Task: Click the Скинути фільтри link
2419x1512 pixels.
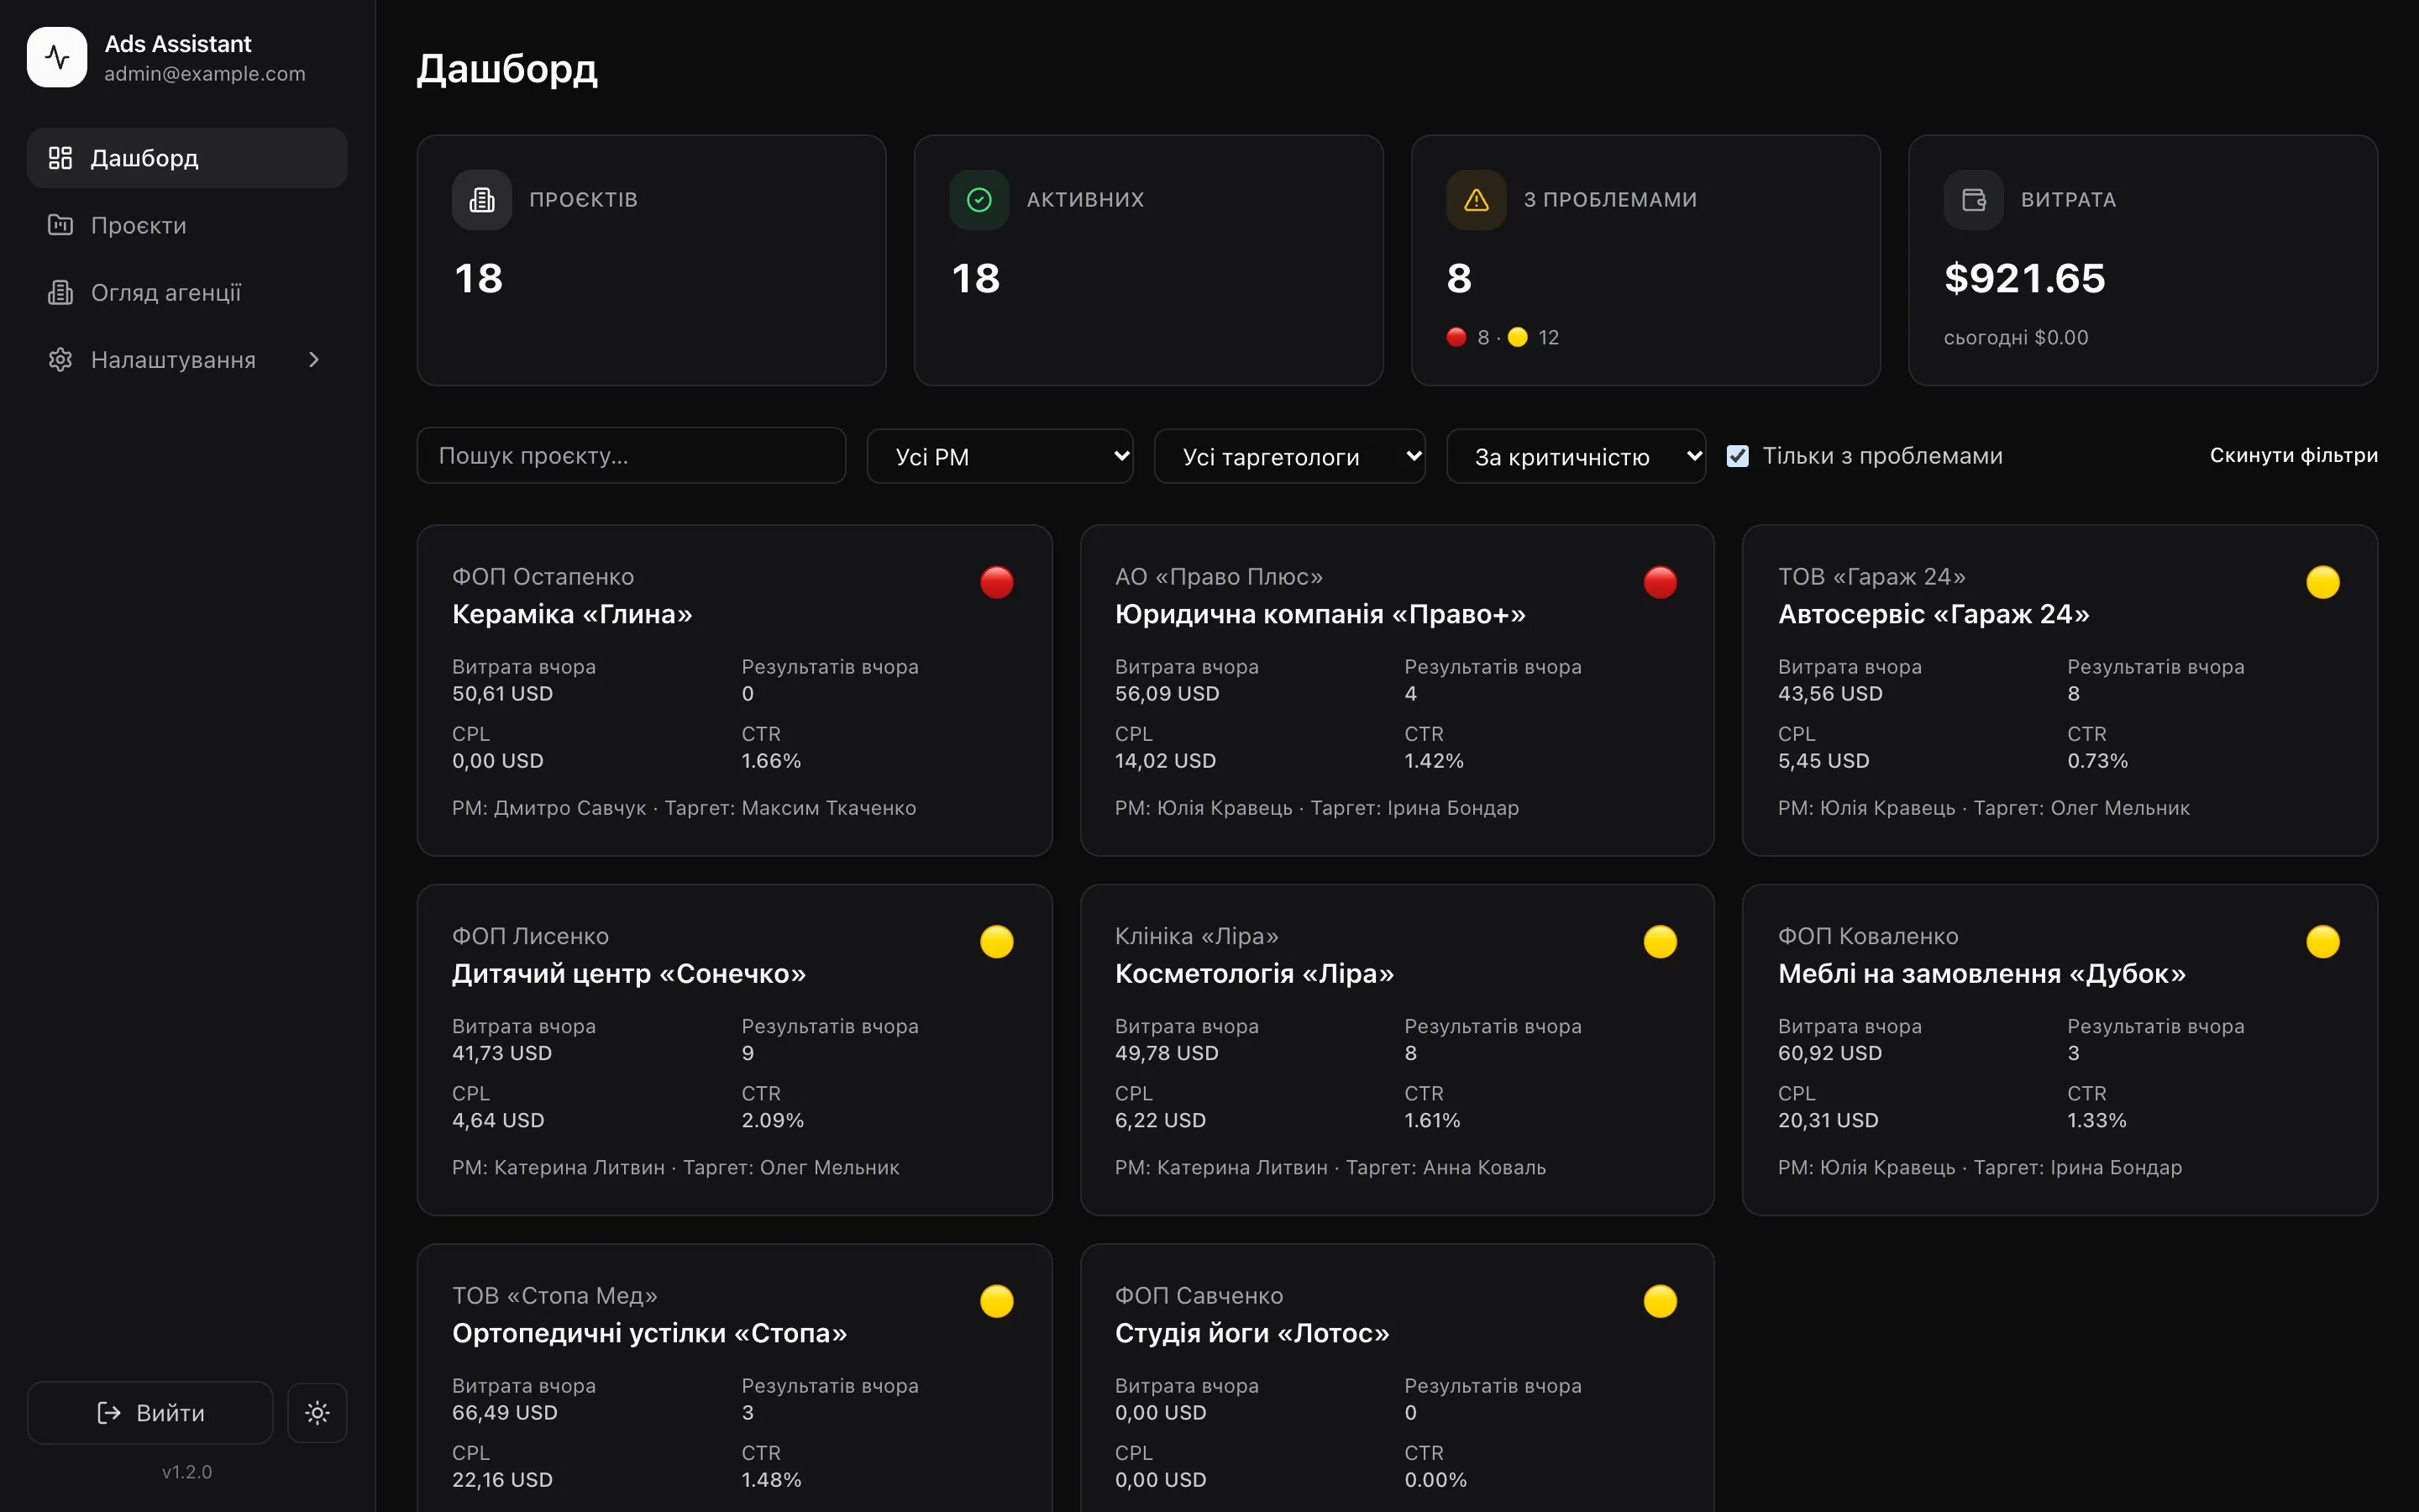Action: point(2293,455)
